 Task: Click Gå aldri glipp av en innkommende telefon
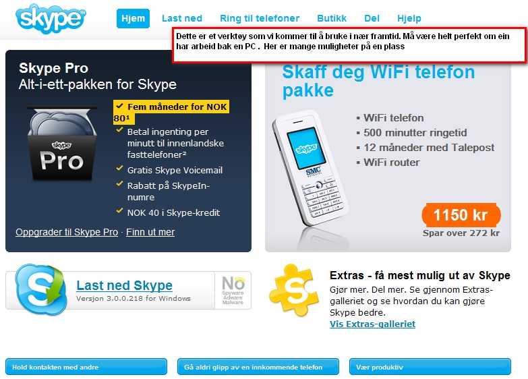(x=258, y=367)
